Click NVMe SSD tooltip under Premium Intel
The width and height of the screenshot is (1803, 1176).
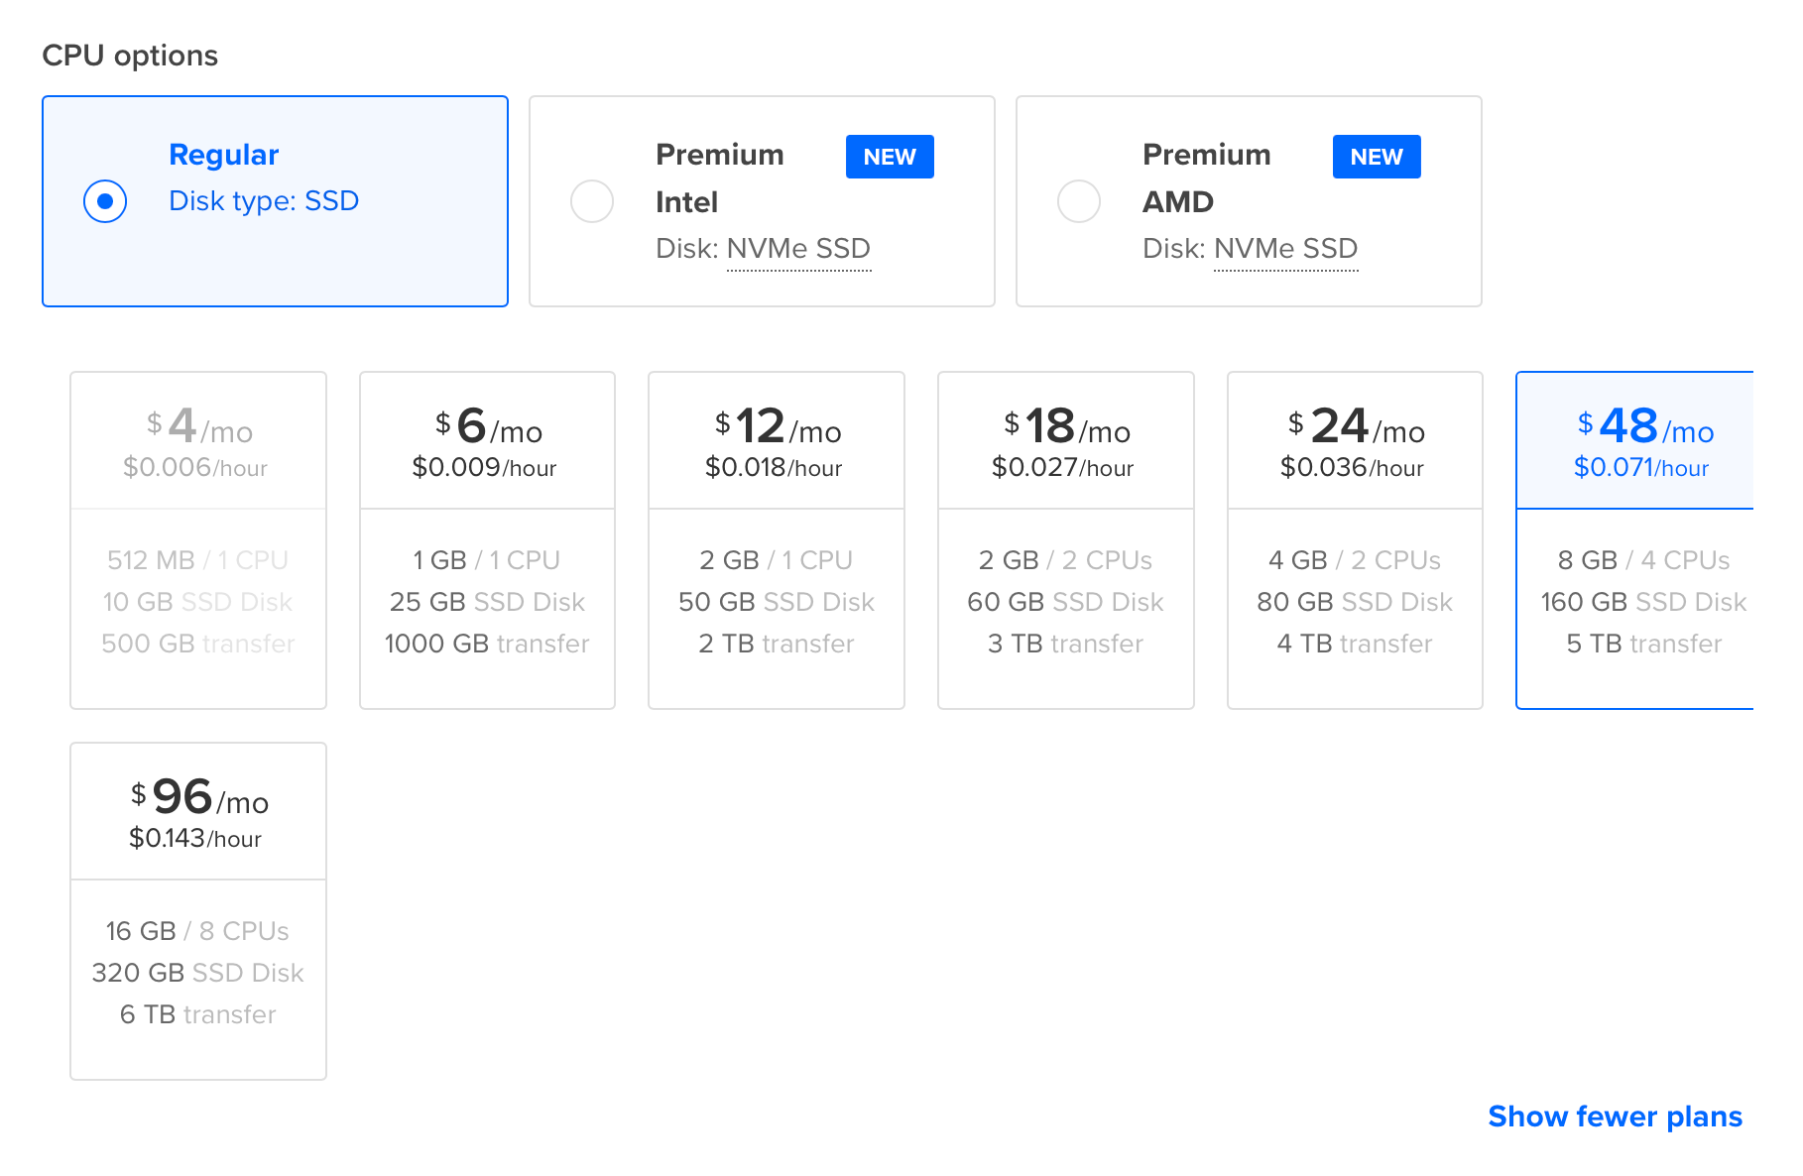tap(798, 249)
